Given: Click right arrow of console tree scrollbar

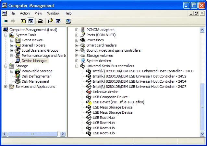Looking at the screenshot, I should point(63,134).
